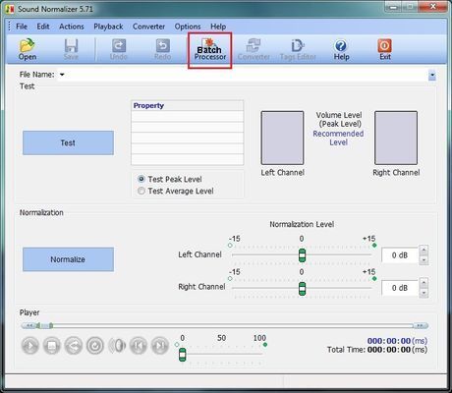This screenshot has height=393, width=452.
Task: Open the Actions menu
Action: tap(72, 27)
